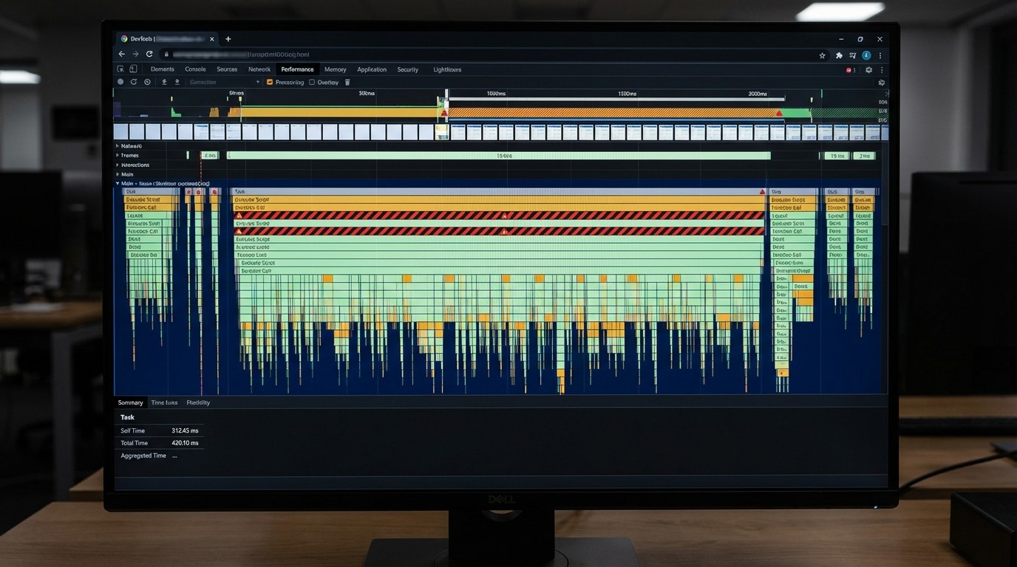The width and height of the screenshot is (1017, 567).
Task: Click the red triangle warning on overview bar end
Action: click(x=779, y=114)
